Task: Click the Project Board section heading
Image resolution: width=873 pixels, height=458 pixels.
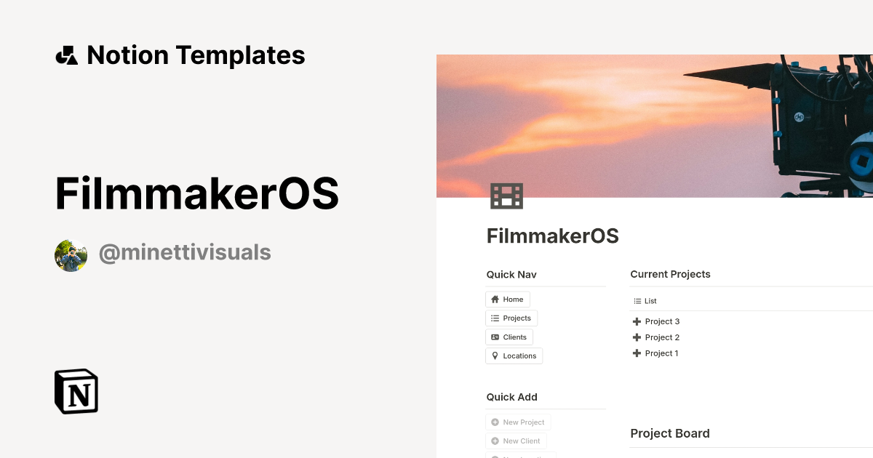Action: 670,433
